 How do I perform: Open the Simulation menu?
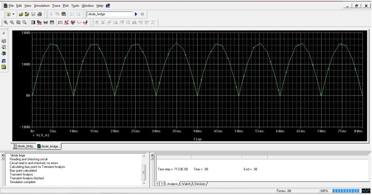(42, 6)
